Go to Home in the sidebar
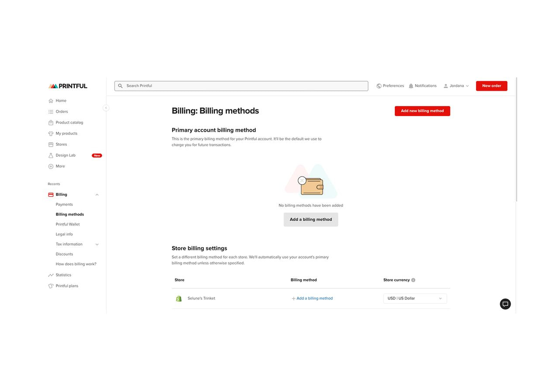 coord(61,101)
